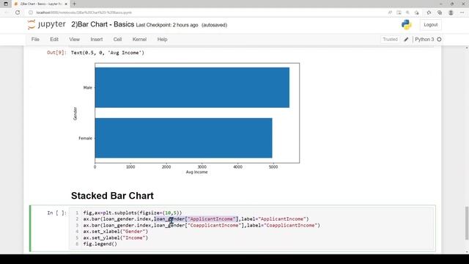Open the View menu
469x264 pixels.
tap(75, 40)
